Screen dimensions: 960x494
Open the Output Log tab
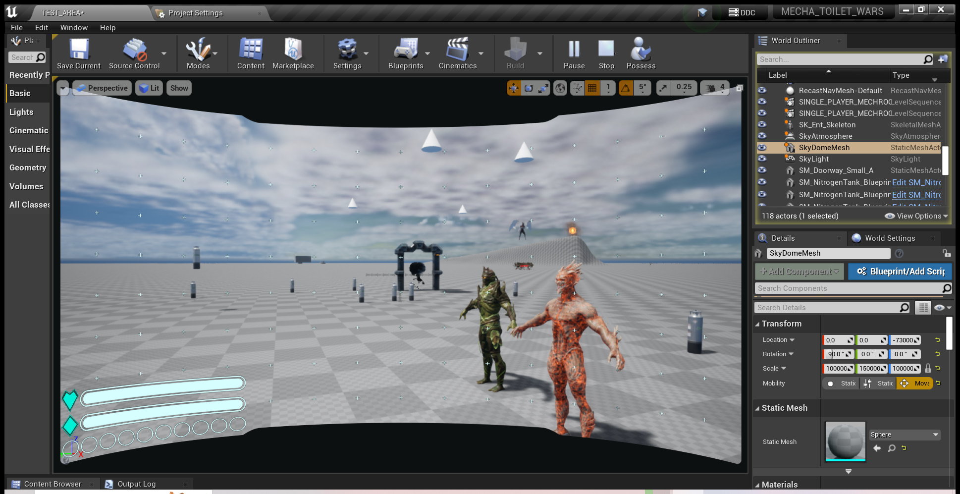click(x=137, y=484)
